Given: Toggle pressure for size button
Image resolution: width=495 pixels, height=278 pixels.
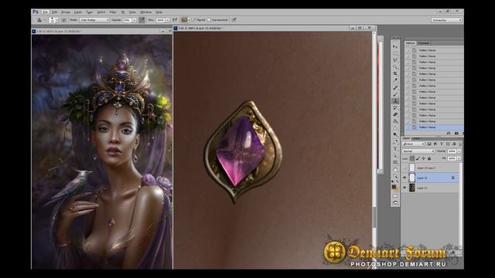Looking at the screenshot, I should pyautogui.click(x=234, y=20).
